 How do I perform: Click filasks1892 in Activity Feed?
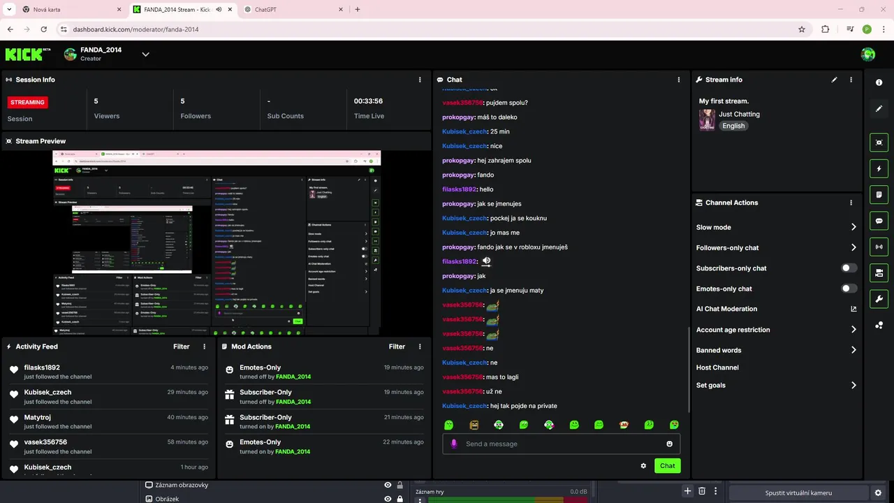coord(42,367)
